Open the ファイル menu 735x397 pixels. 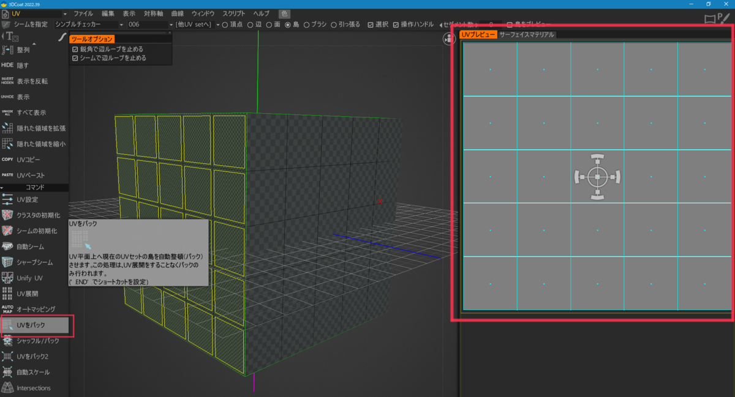click(84, 13)
